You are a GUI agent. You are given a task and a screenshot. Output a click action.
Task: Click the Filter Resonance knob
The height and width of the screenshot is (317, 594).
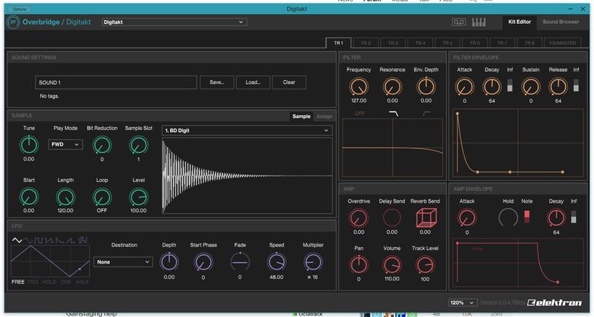click(392, 87)
